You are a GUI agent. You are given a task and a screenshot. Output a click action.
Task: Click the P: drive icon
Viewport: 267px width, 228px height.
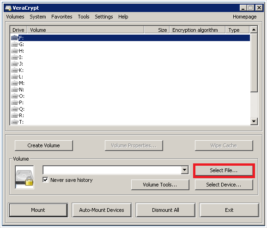pos(15,102)
